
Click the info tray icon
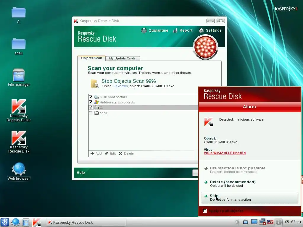(x=278, y=222)
